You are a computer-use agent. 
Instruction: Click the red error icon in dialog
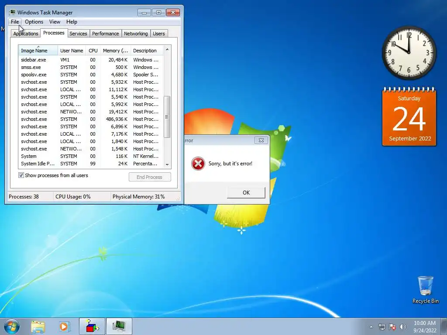click(x=198, y=164)
